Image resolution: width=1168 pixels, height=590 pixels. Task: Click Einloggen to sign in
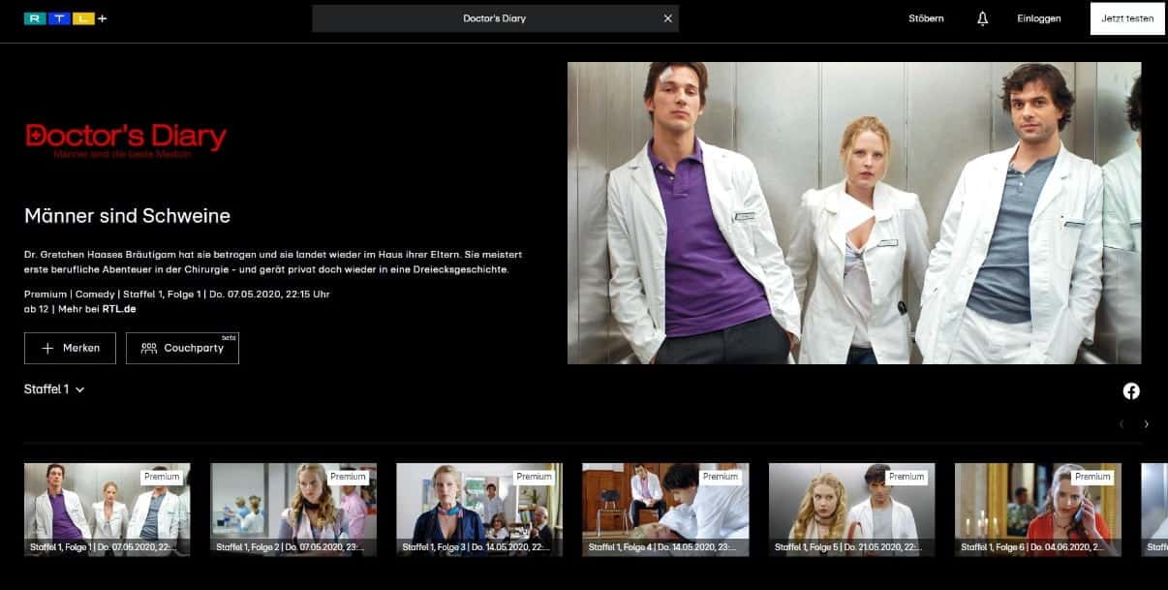tap(1039, 18)
